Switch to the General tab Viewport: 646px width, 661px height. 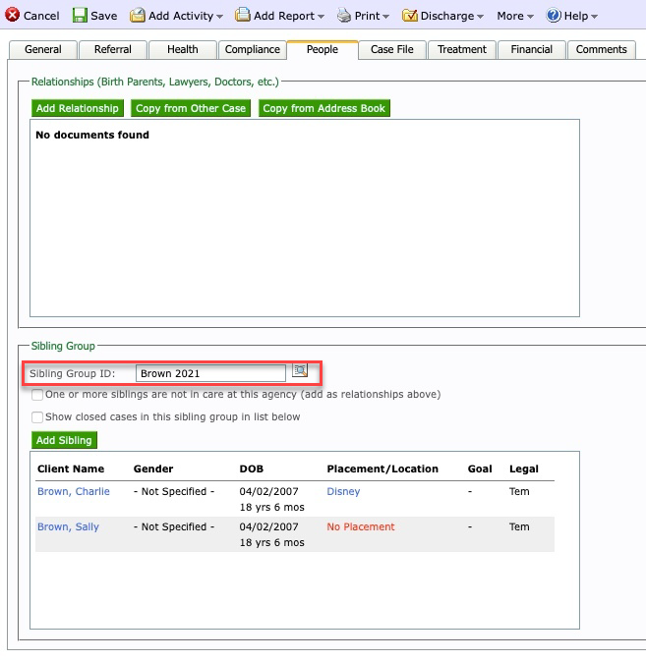click(x=43, y=50)
